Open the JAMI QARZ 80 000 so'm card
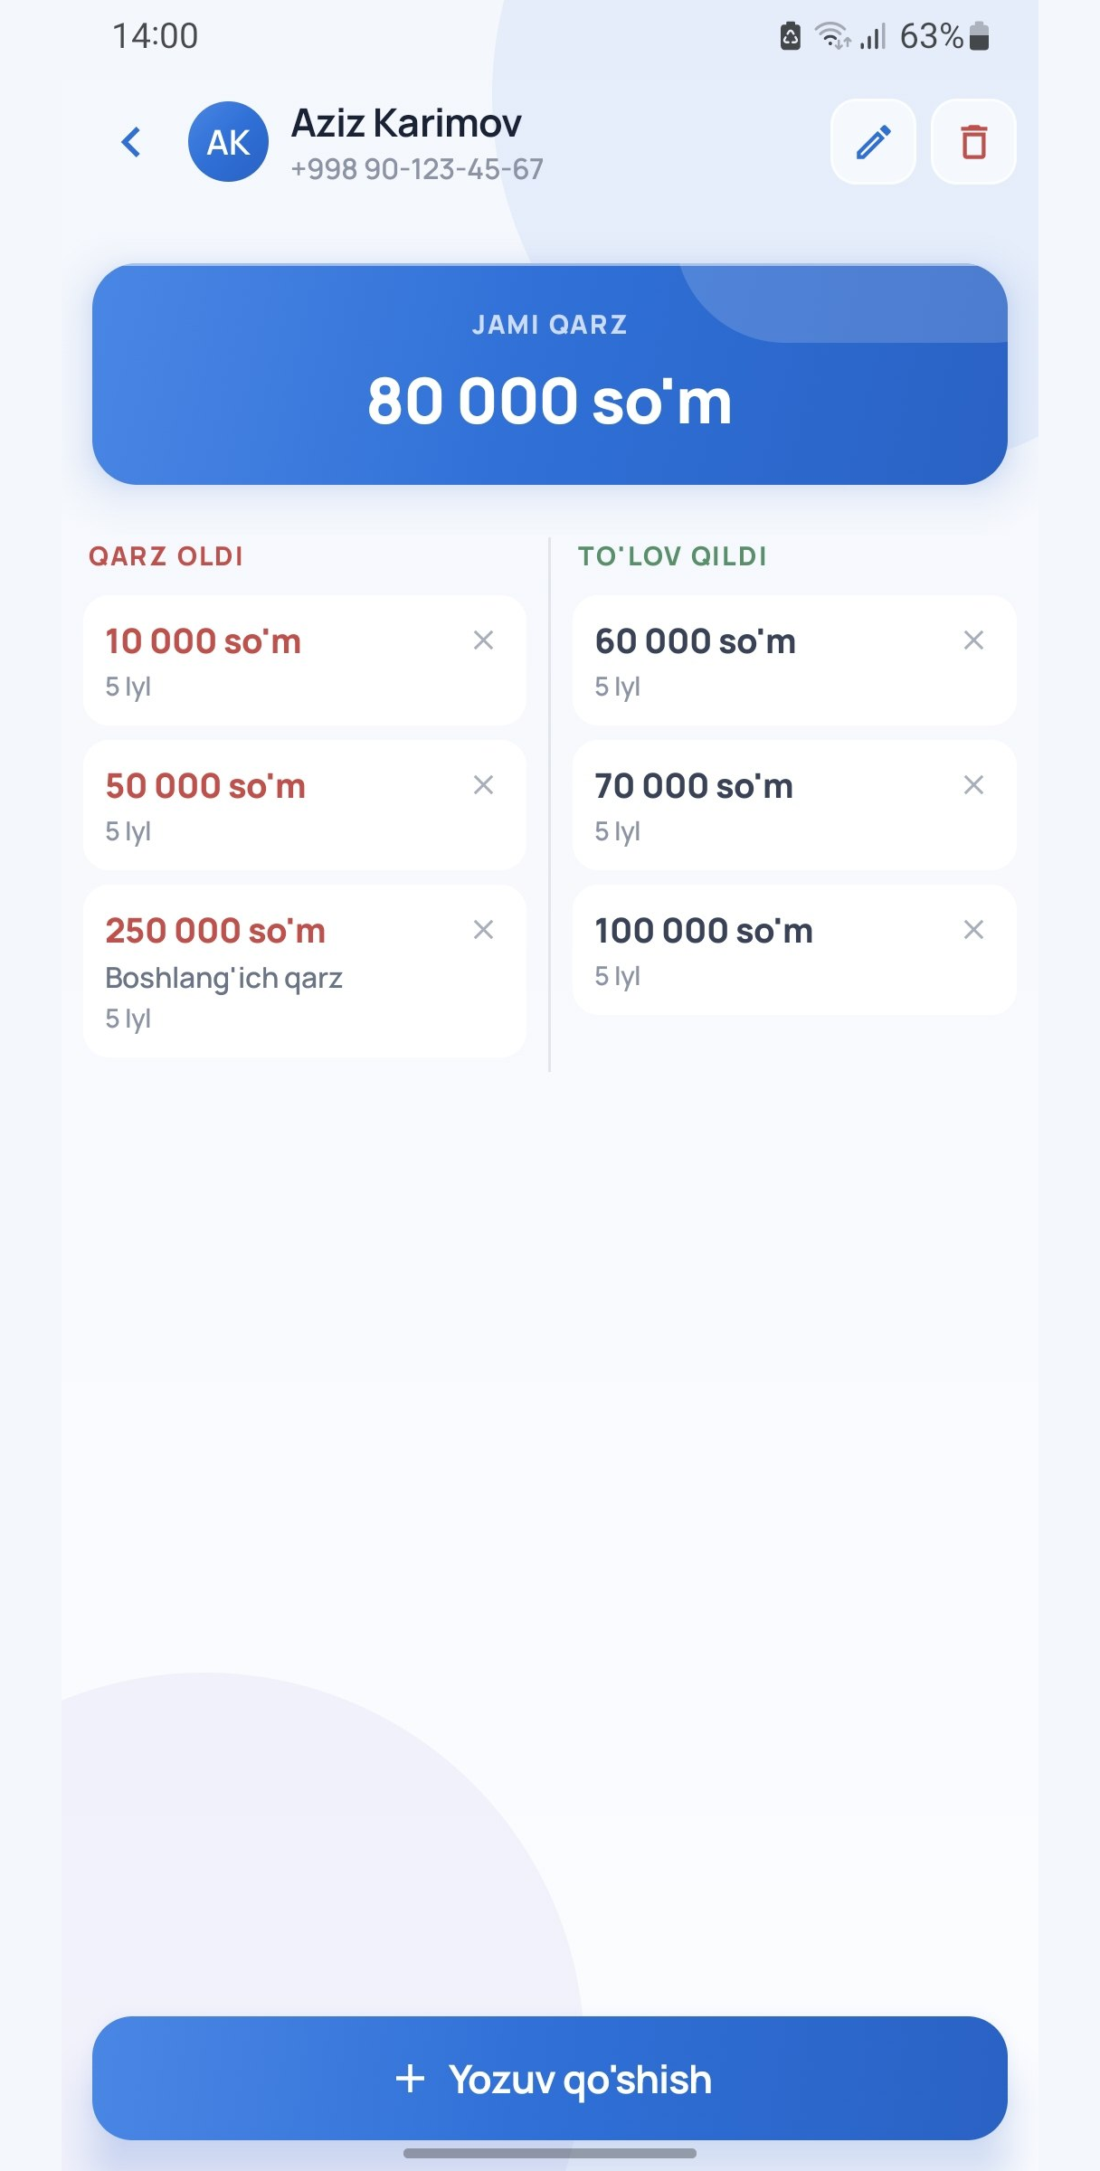 550,374
